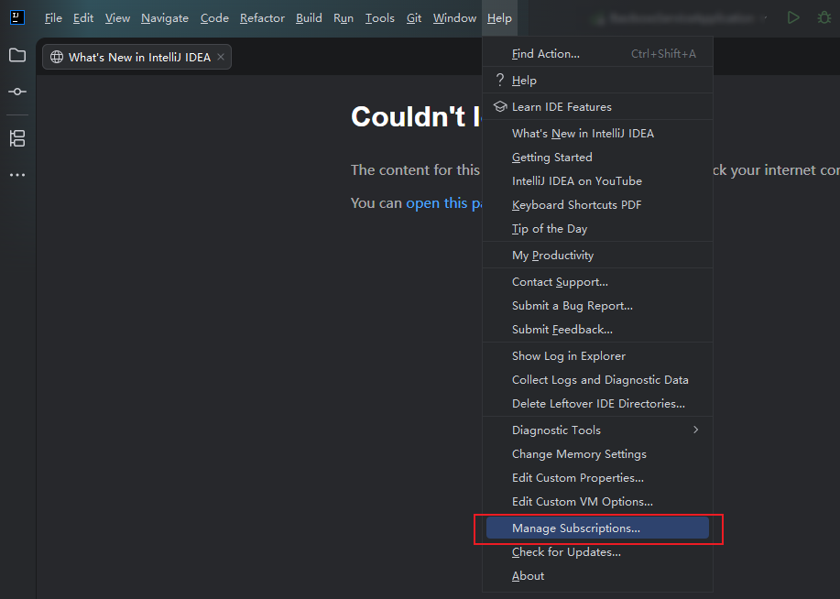Image resolution: width=840 pixels, height=599 pixels.
Task: Open the Project tool window folder icon
Action: click(17, 55)
